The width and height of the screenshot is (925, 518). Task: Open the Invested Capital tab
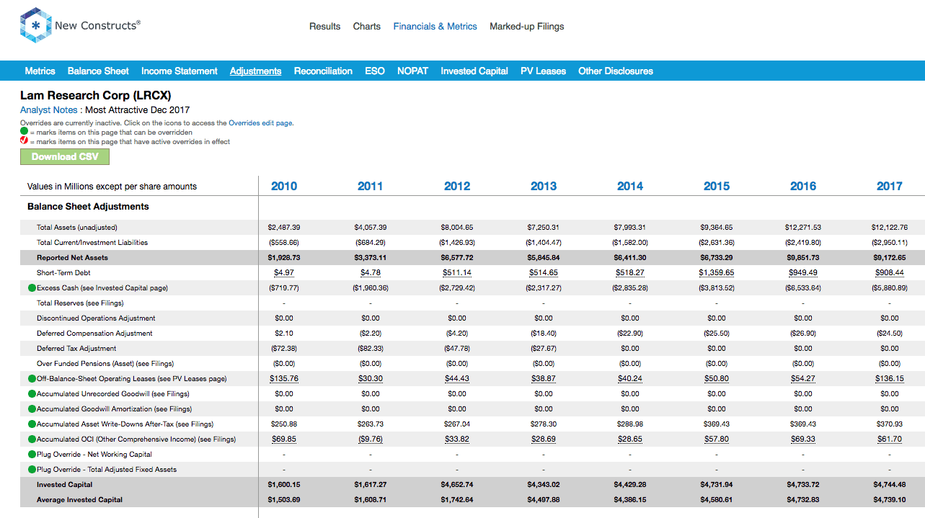coord(474,71)
